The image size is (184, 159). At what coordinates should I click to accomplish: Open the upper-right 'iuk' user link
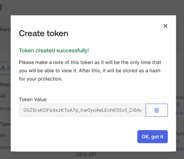pyautogui.click(x=180, y=113)
